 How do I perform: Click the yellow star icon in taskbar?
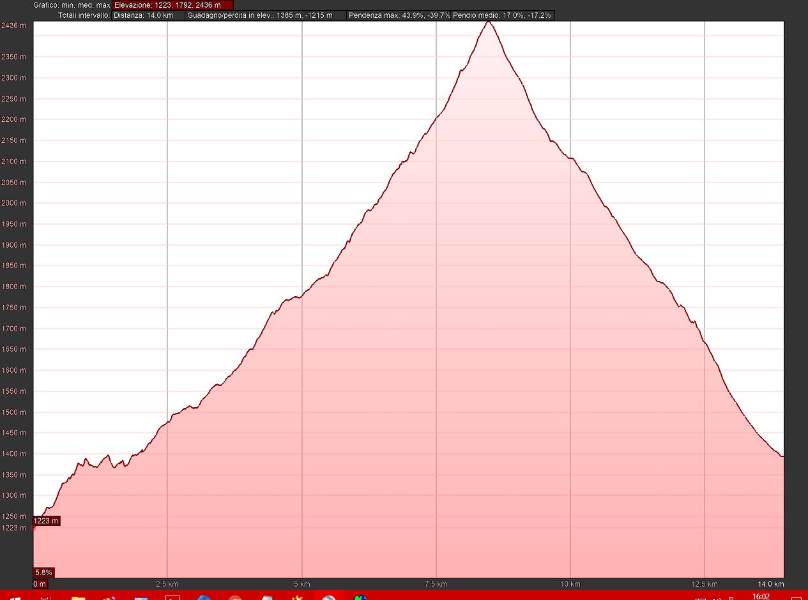[297, 598]
